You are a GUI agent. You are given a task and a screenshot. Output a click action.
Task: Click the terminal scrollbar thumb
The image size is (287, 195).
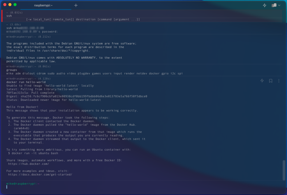click(284, 170)
